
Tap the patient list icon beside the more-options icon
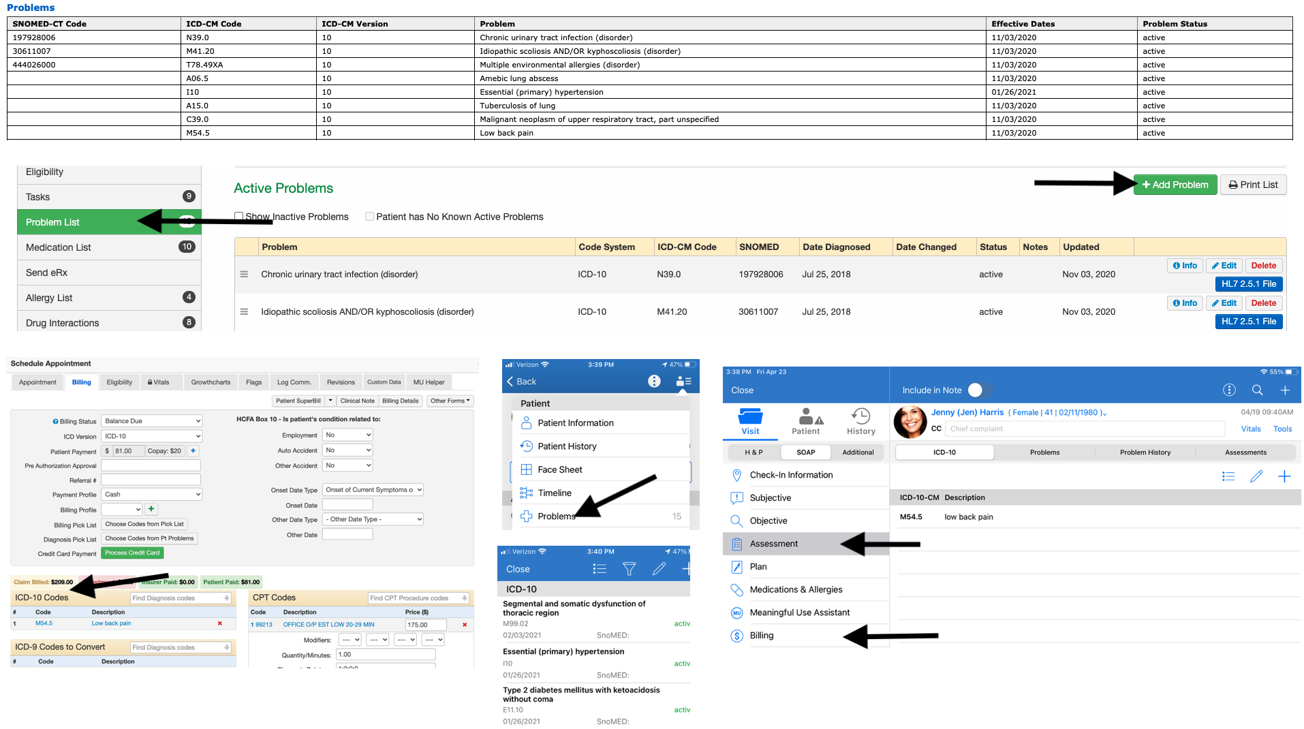[683, 382]
